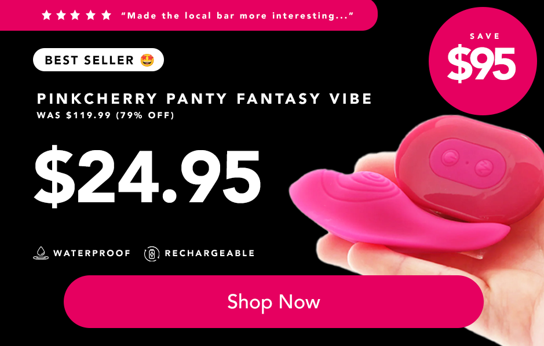Viewport: 544px width, 346px height.
Task: Click the $24.95 price text
Action: (148, 176)
